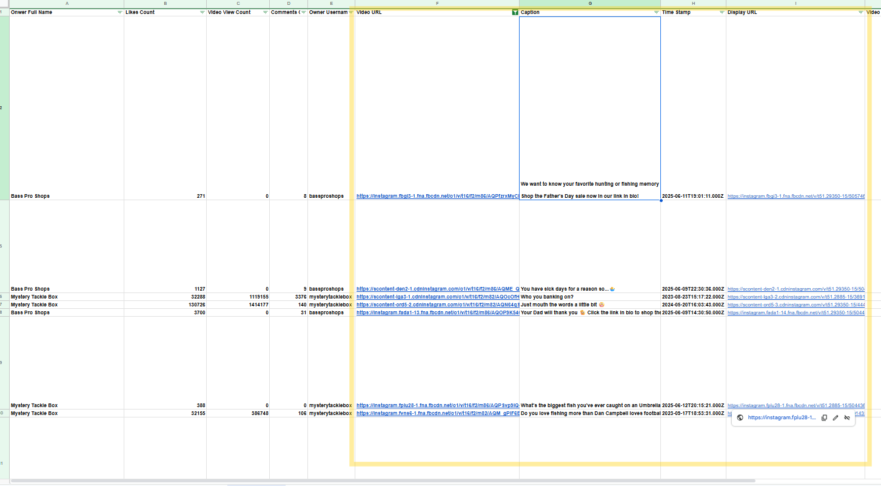881x486 pixels.
Task: Open the instagram.fvns6-1 Video URL link
Action: tap(438, 413)
